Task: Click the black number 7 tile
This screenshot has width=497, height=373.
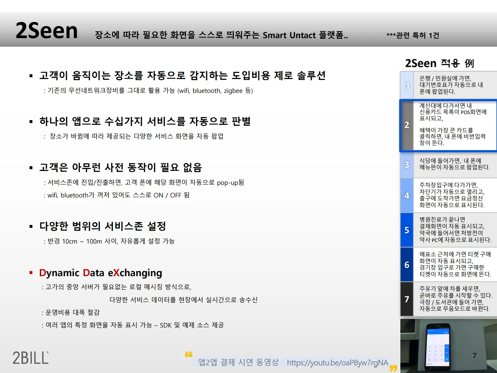Action: click(407, 299)
